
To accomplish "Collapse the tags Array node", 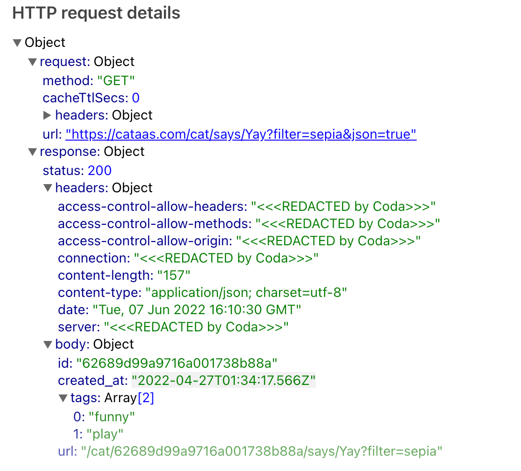I will pos(63,398).
